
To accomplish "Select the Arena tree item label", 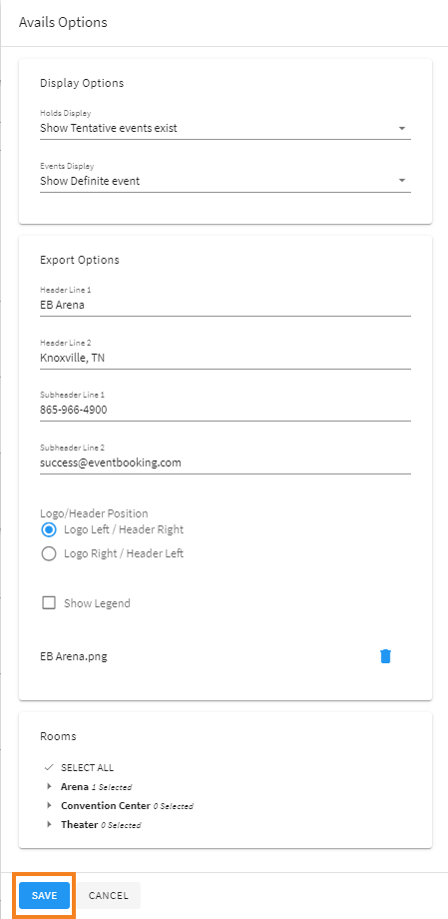I will 75,786.
